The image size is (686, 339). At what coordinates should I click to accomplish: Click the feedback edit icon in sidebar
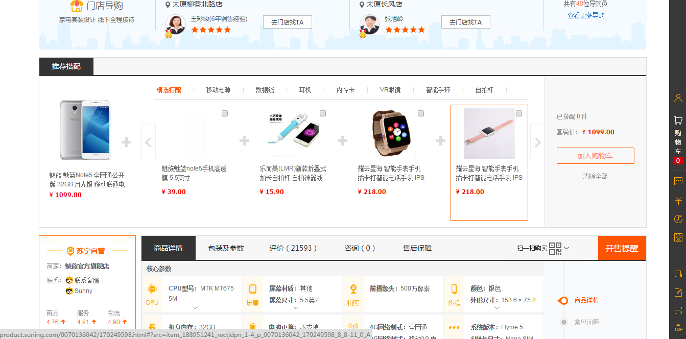(x=678, y=292)
